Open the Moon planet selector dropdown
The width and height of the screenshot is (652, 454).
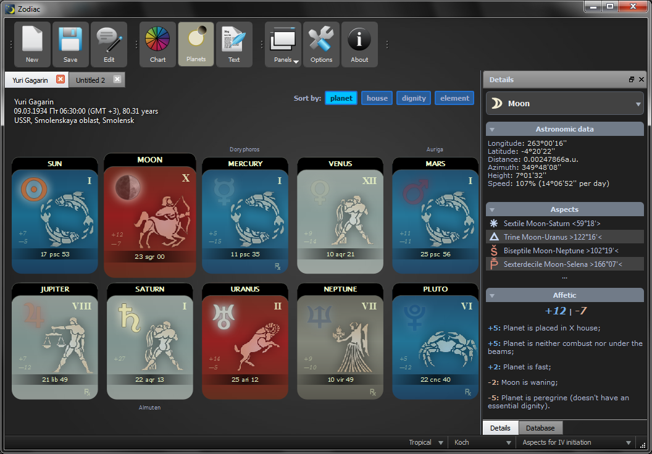point(565,104)
